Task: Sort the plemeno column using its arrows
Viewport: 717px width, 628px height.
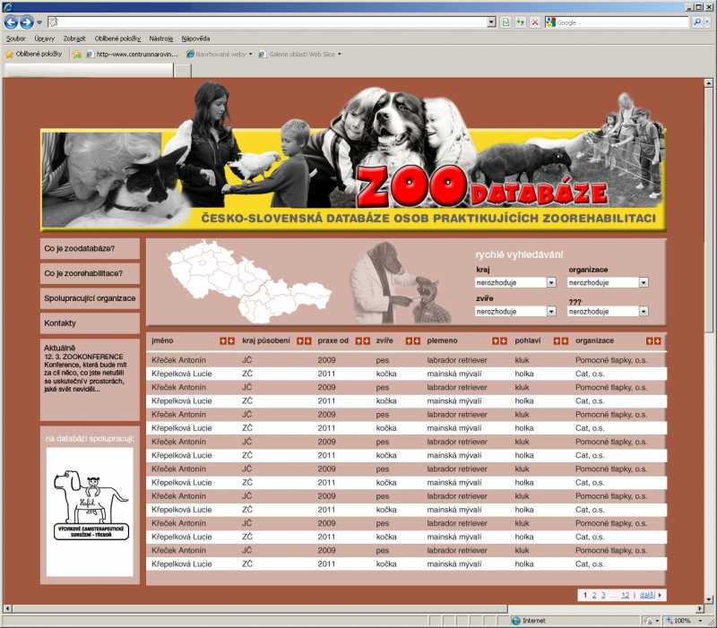Action: (499, 340)
